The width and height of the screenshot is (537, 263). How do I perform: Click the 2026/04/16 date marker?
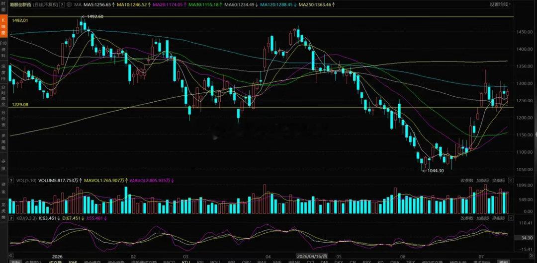pyautogui.click(x=312, y=256)
